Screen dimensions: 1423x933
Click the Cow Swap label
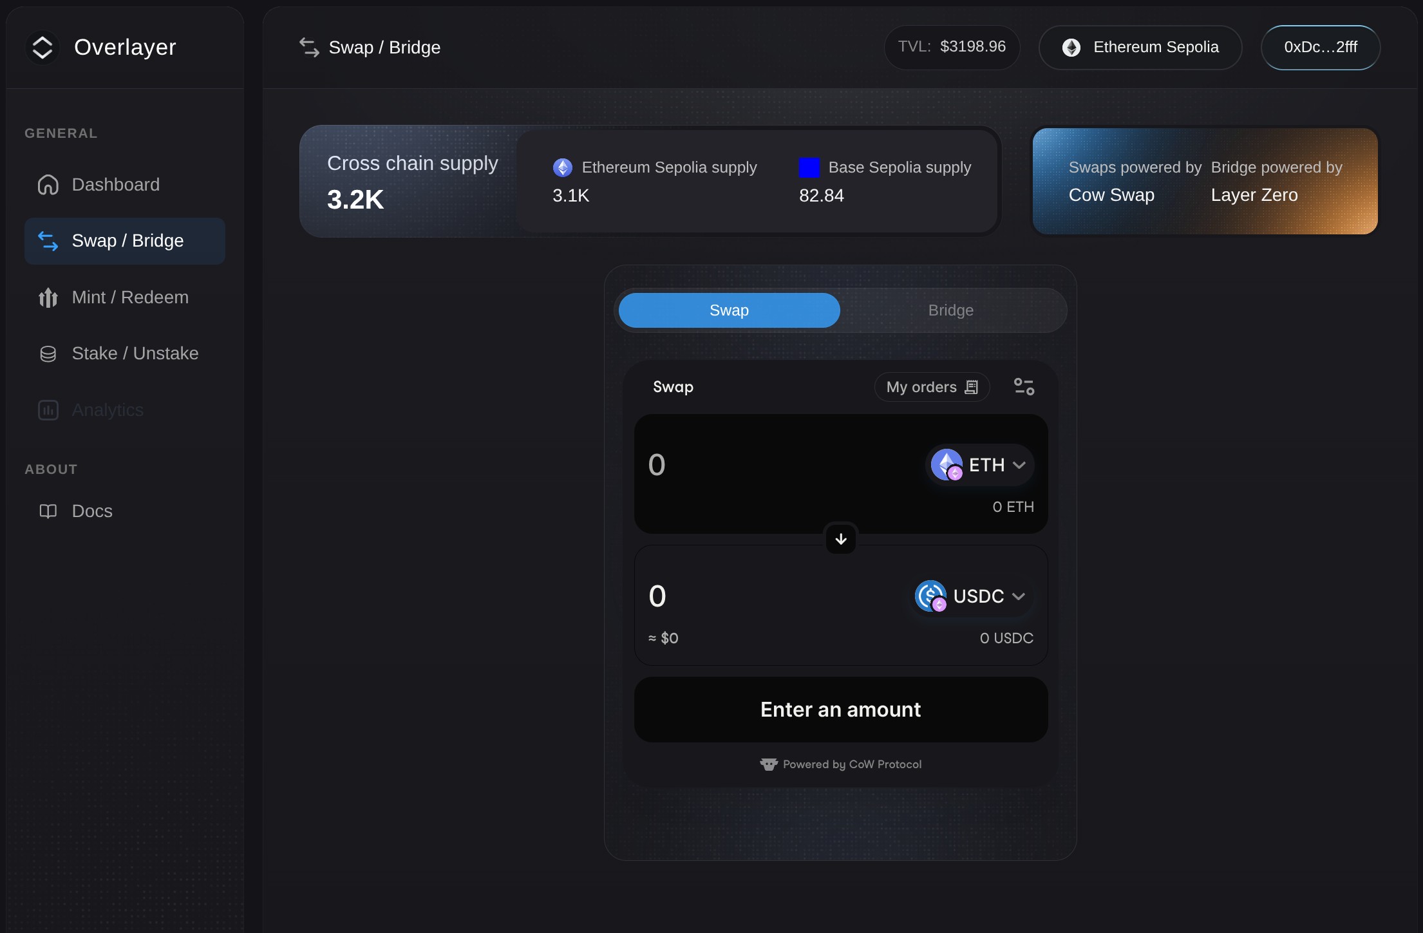point(1111,195)
